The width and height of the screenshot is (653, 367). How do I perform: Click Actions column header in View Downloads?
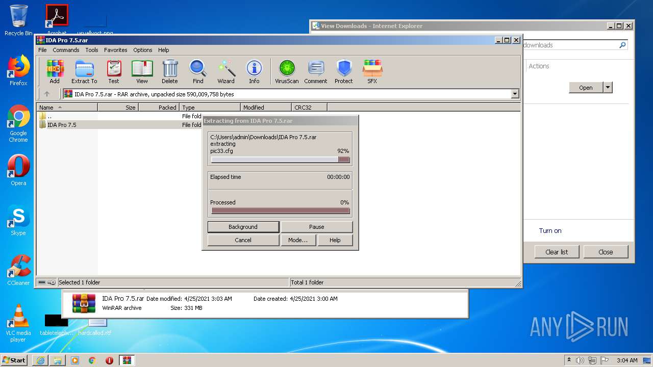point(539,66)
